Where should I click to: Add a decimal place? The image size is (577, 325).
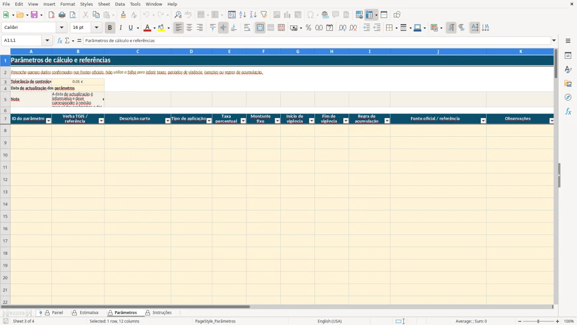click(342, 28)
